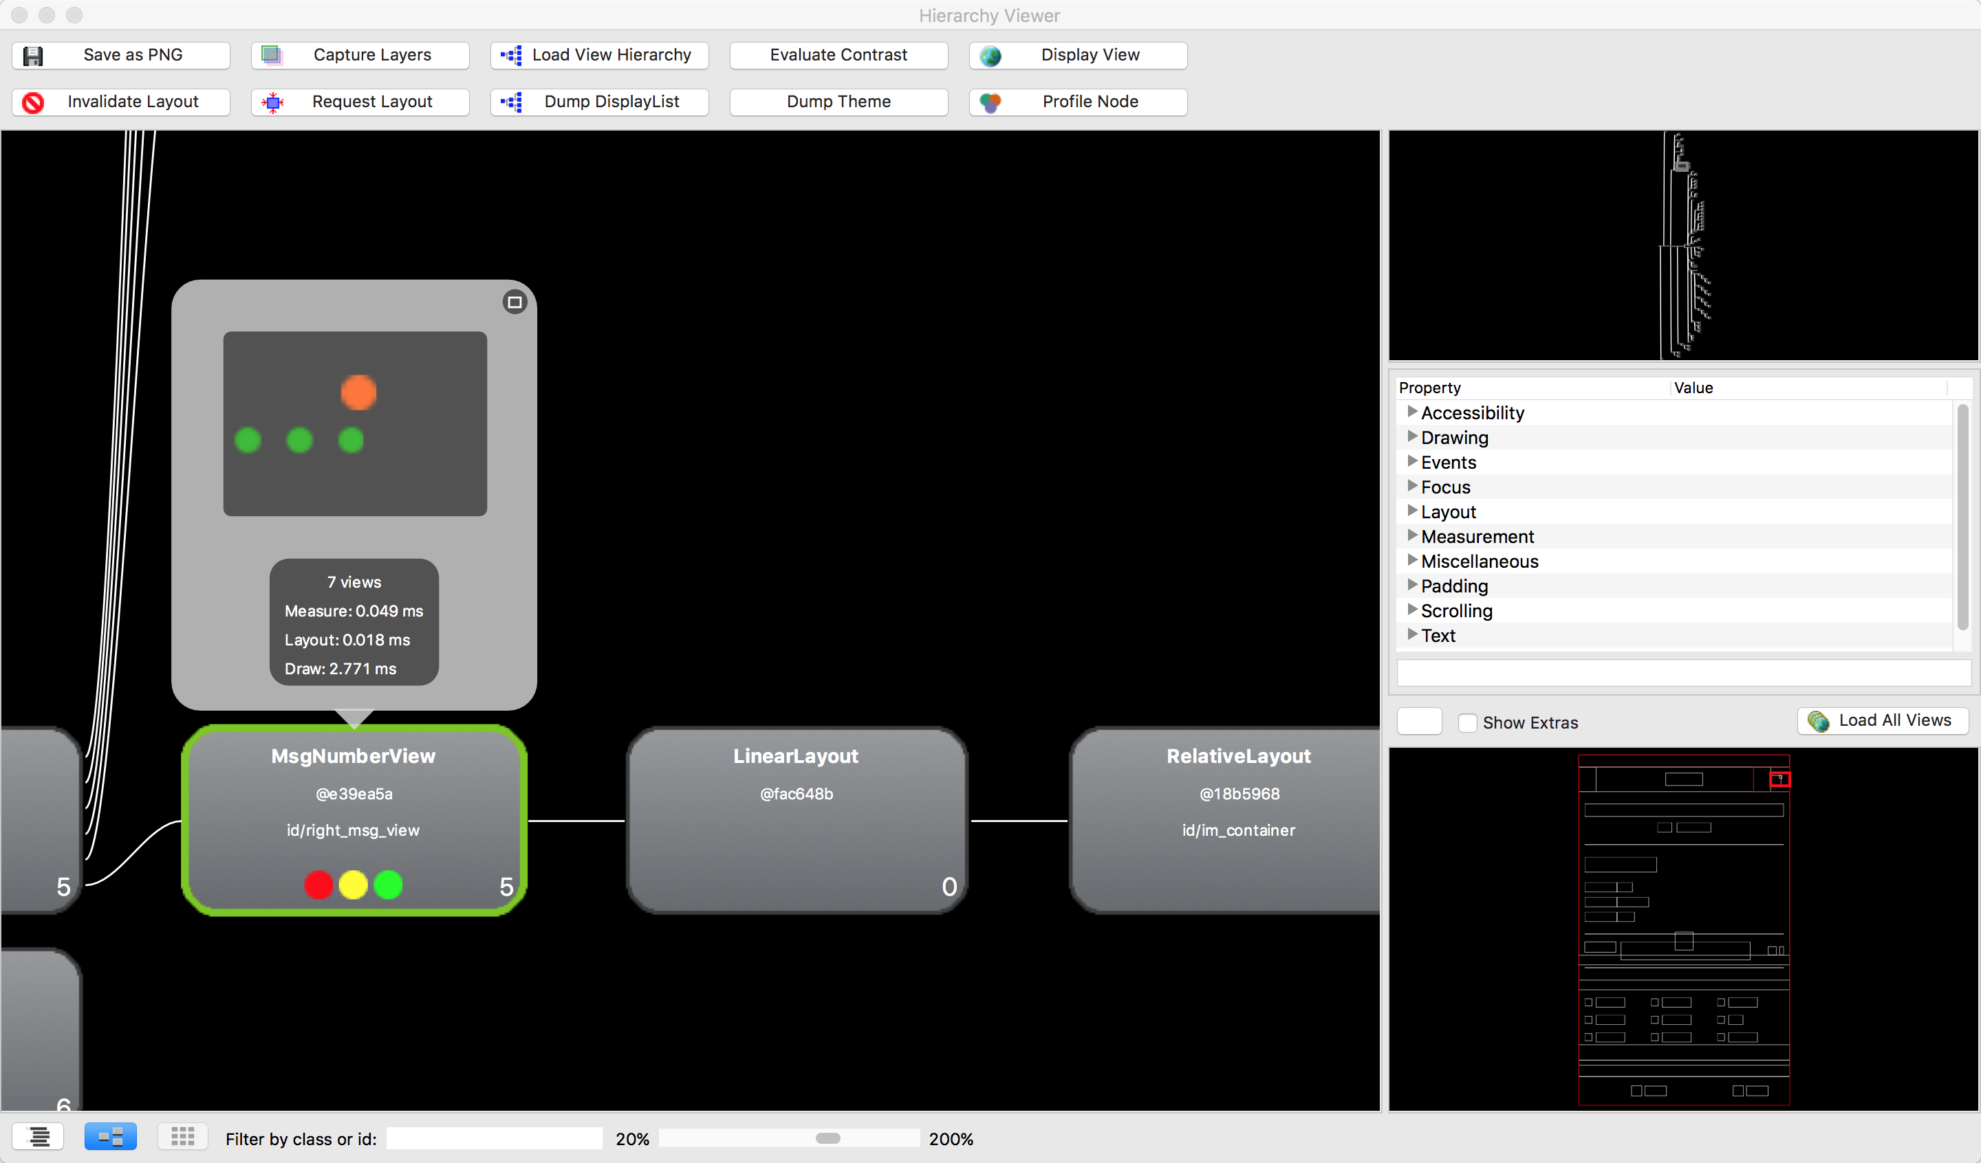This screenshot has height=1163, width=1981.
Task: Adjust the zoom slider handle
Action: (827, 1138)
